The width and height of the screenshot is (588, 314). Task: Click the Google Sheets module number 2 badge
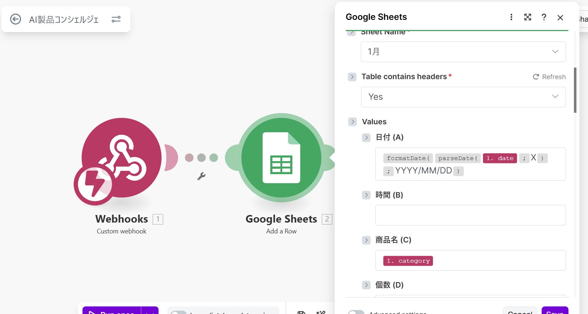coord(327,219)
